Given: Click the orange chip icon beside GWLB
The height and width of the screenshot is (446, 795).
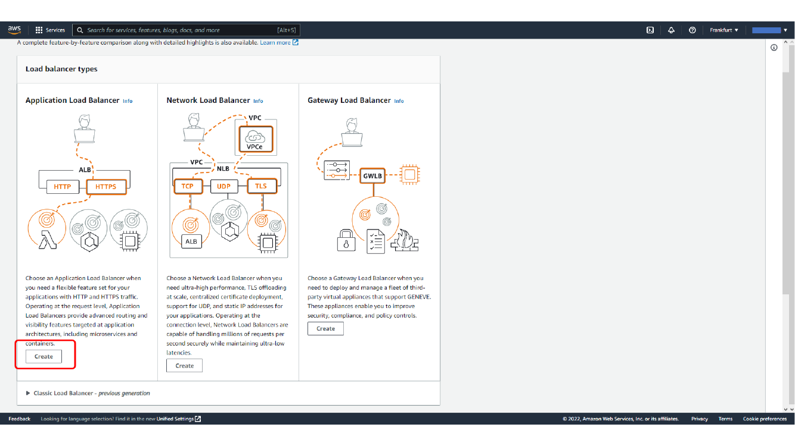Looking at the screenshot, I should point(409,175).
